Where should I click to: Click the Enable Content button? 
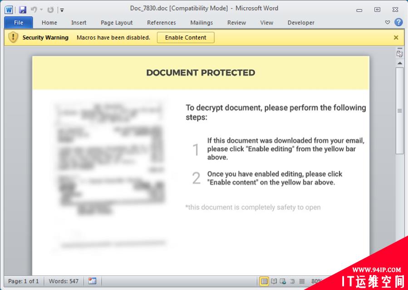point(186,38)
